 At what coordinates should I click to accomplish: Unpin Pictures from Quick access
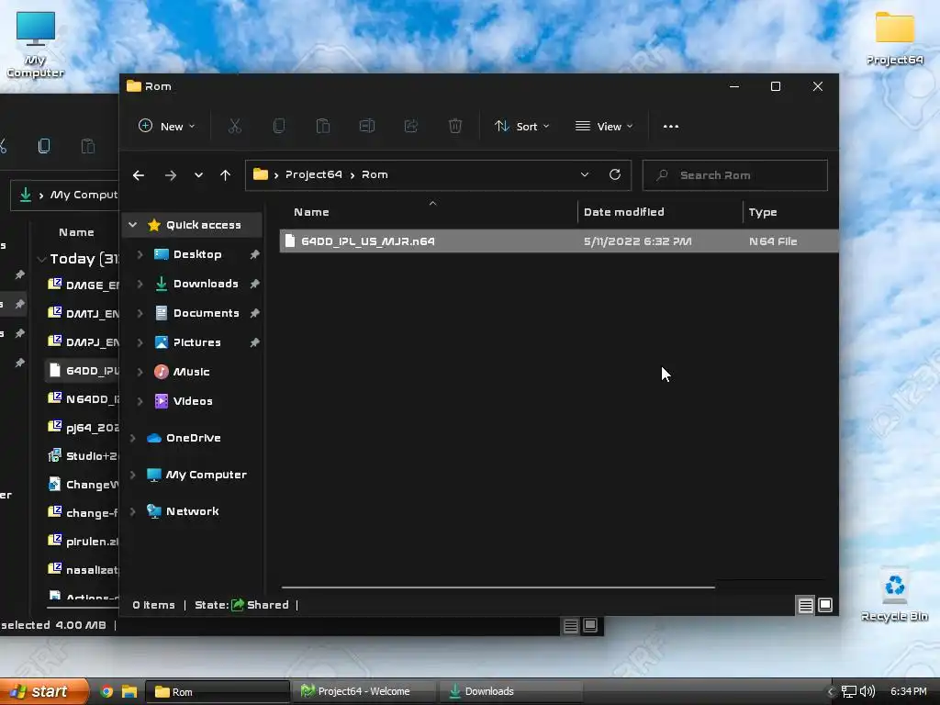[x=255, y=342]
